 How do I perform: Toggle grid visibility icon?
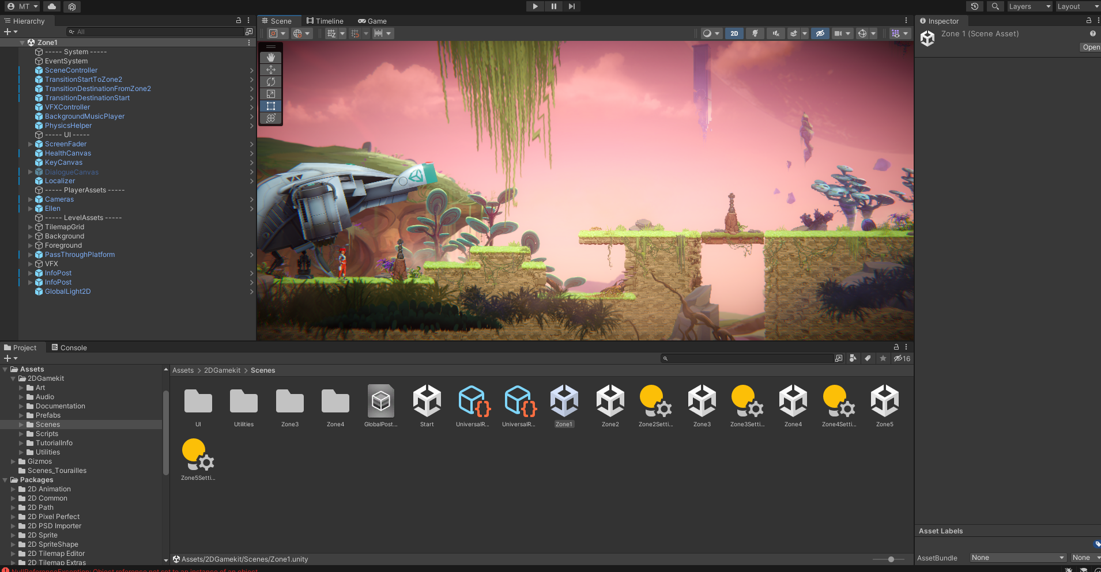coord(331,33)
